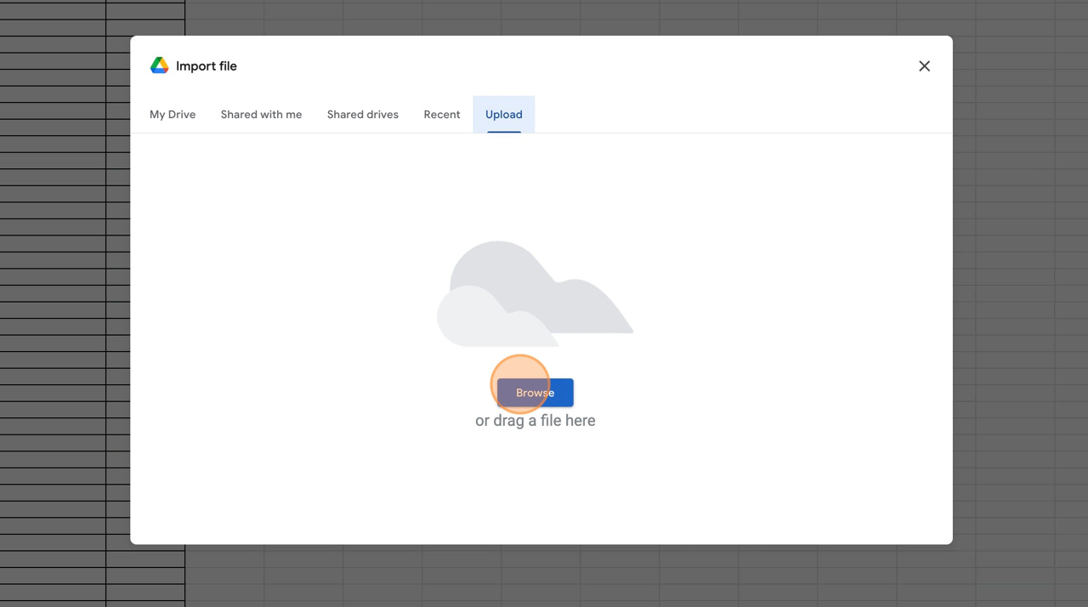This screenshot has width=1088, height=607.
Task: Close the Import file dialog
Action: click(924, 66)
